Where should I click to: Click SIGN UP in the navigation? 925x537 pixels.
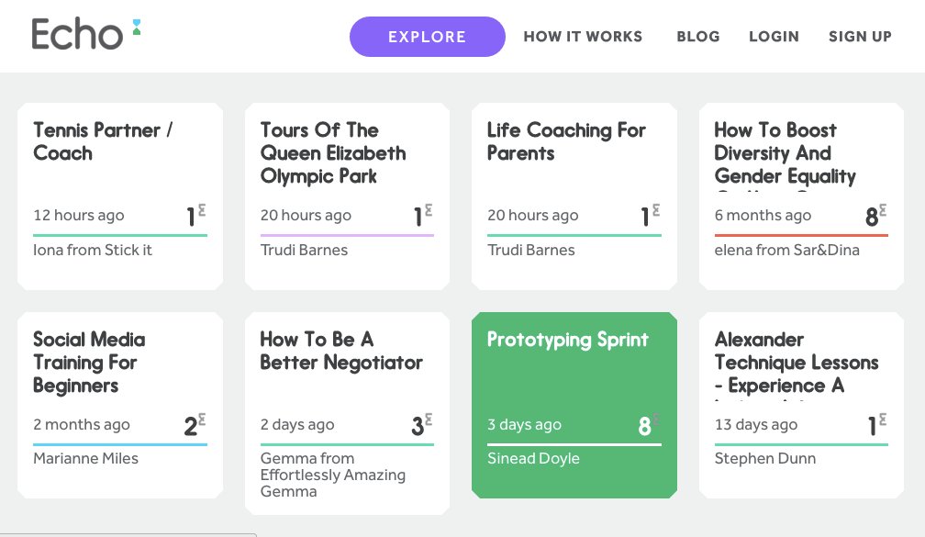click(860, 37)
